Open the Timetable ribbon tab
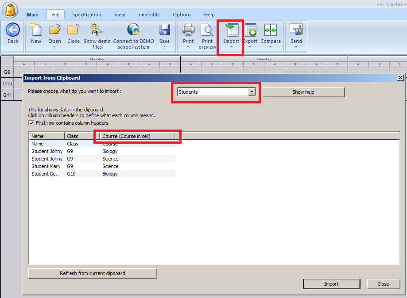This screenshot has height=298, width=407. 149,15
